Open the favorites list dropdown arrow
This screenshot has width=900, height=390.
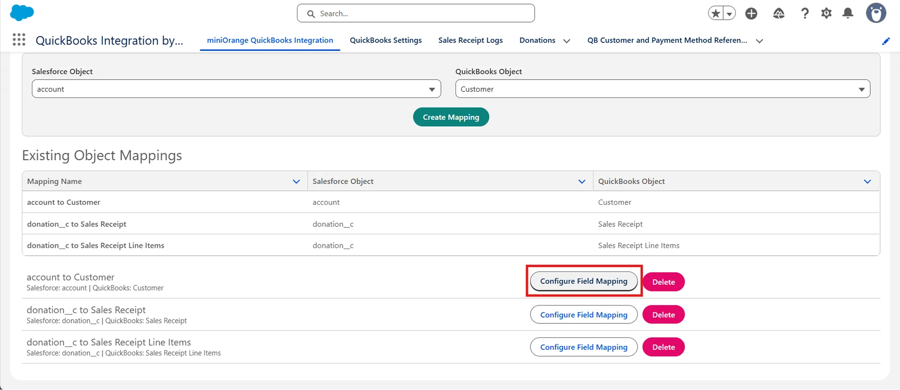pyautogui.click(x=729, y=13)
